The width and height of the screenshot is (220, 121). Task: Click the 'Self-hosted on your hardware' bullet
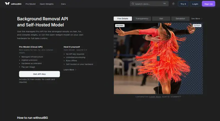click(79, 64)
